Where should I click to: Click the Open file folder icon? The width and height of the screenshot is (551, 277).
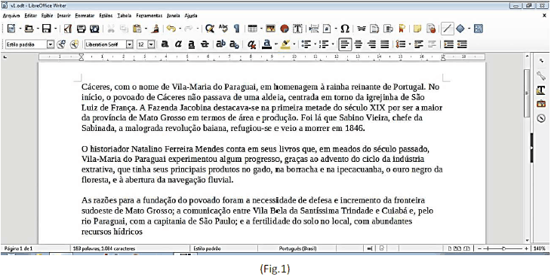(29, 29)
